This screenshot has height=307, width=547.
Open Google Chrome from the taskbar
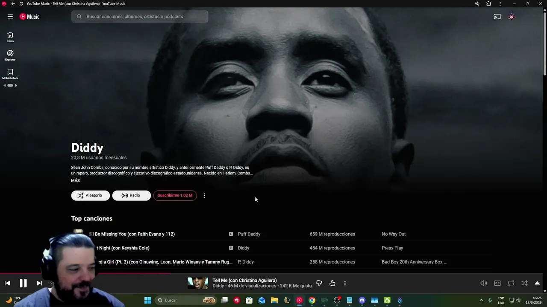312,300
